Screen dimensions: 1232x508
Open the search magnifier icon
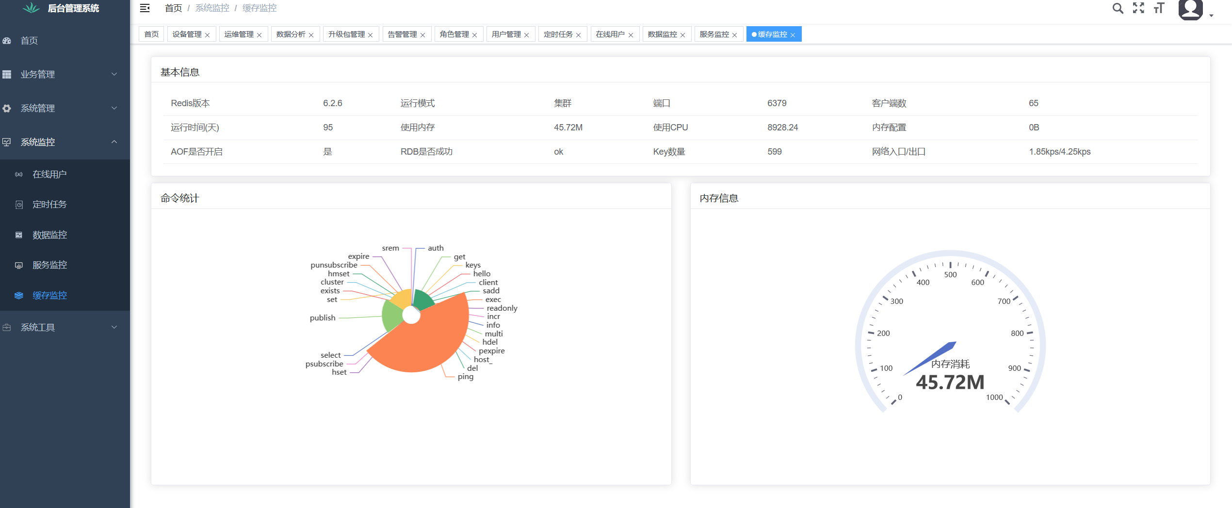click(1118, 8)
